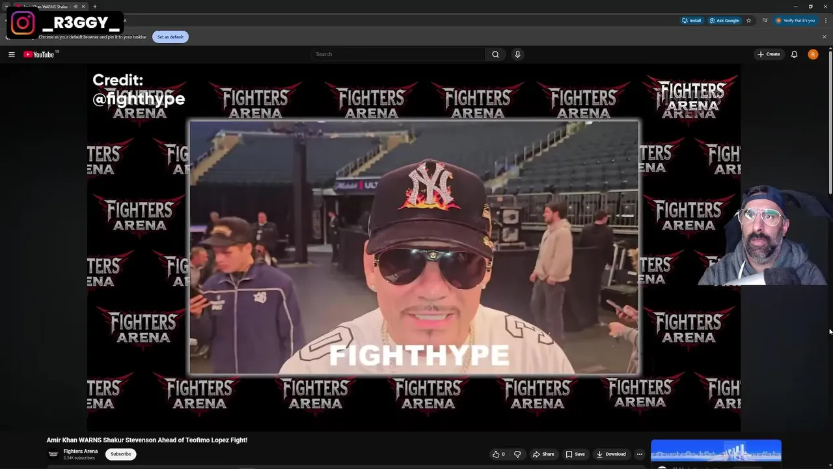Open the media controls icon in toolbar
The image size is (833, 469).
tap(765, 20)
